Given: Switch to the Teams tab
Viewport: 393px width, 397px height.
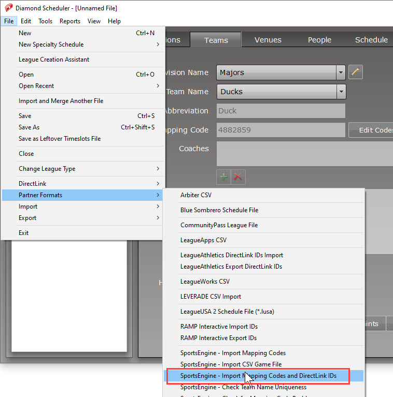Looking at the screenshot, I should click(216, 40).
